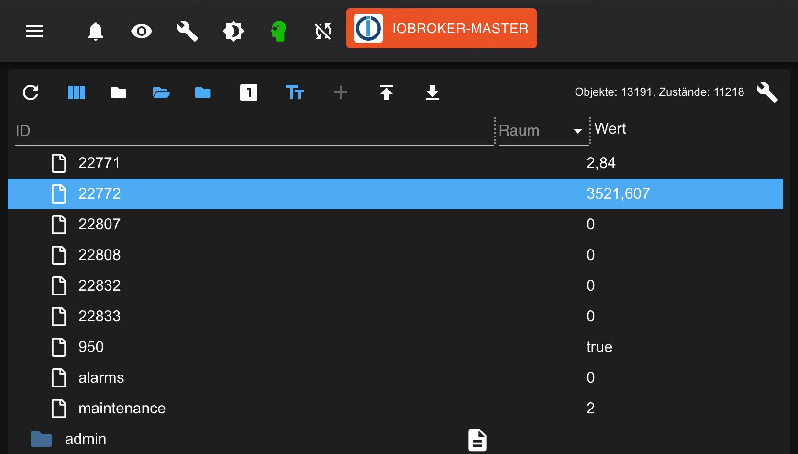
Task: Click the objects and states counter text
Action: tap(659, 92)
